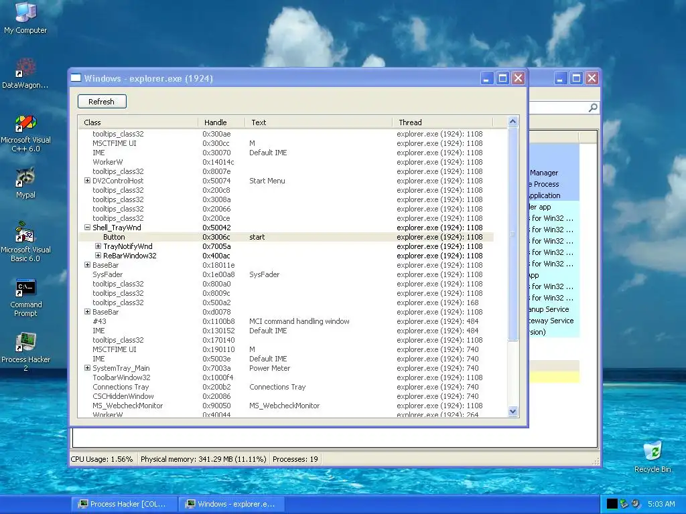Select IME row with handle 0x130152

[x=286, y=331]
